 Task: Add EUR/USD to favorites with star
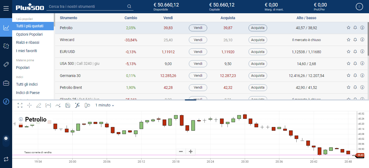click(348, 52)
